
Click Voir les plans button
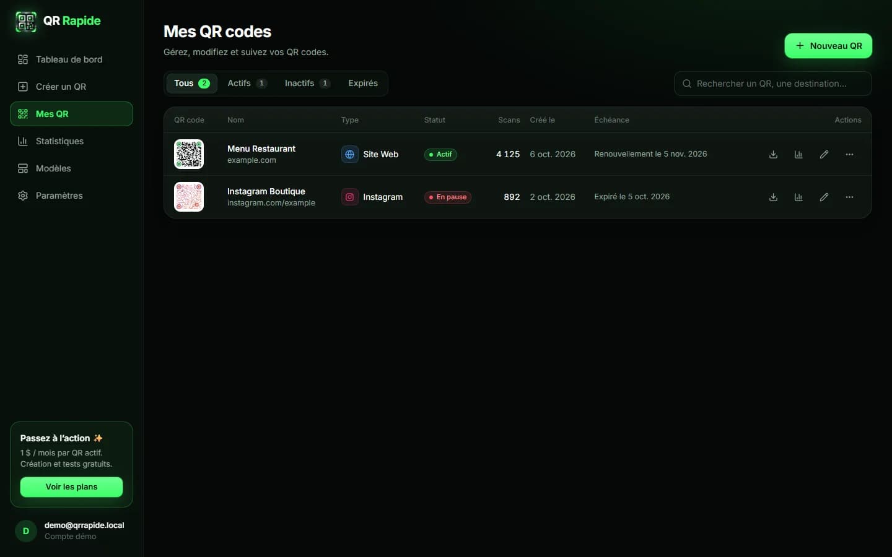(71, 487)
